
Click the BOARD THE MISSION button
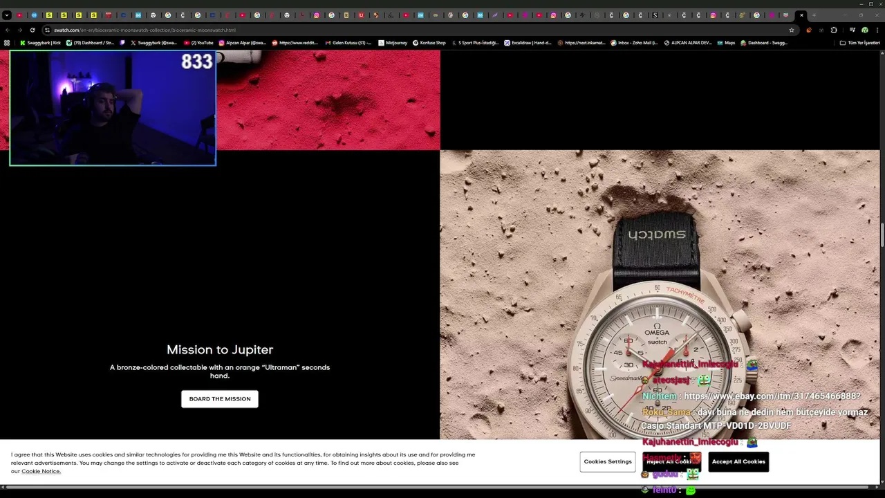coord(220,399)
